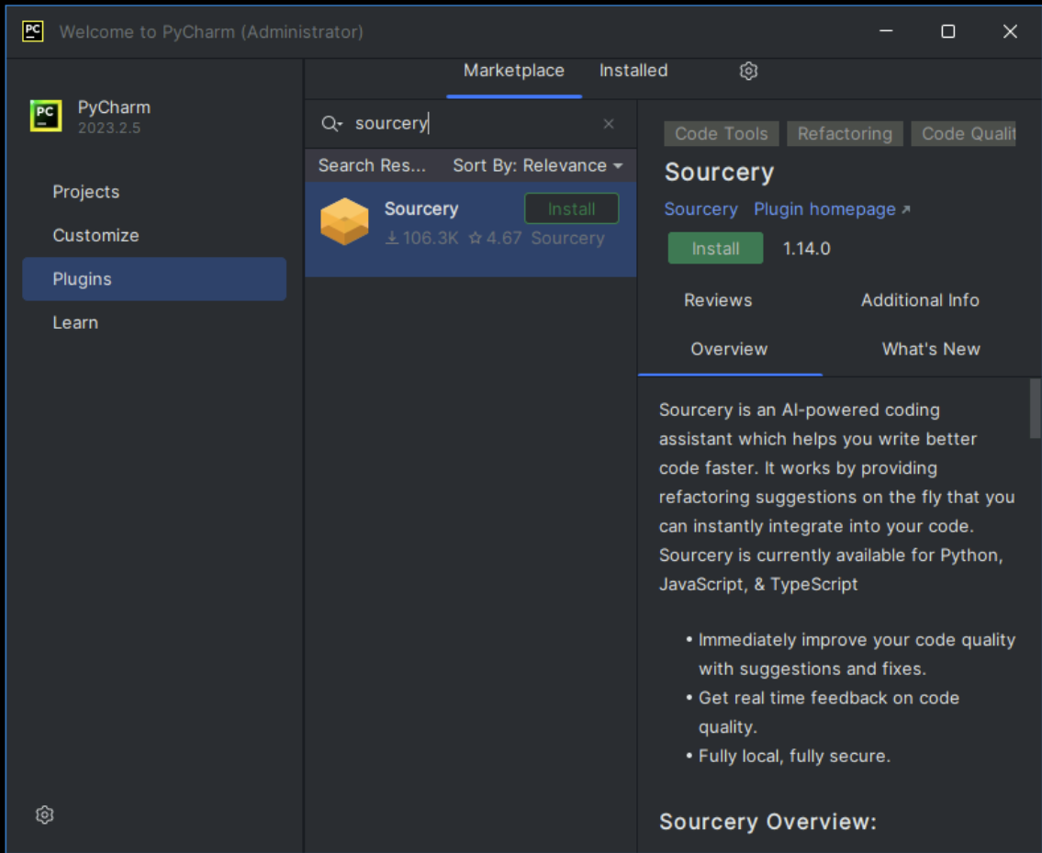Click the PyCharm 2023.2.5 product icon
This screenshot has height=853, width=1042.
tap(46, 117)
